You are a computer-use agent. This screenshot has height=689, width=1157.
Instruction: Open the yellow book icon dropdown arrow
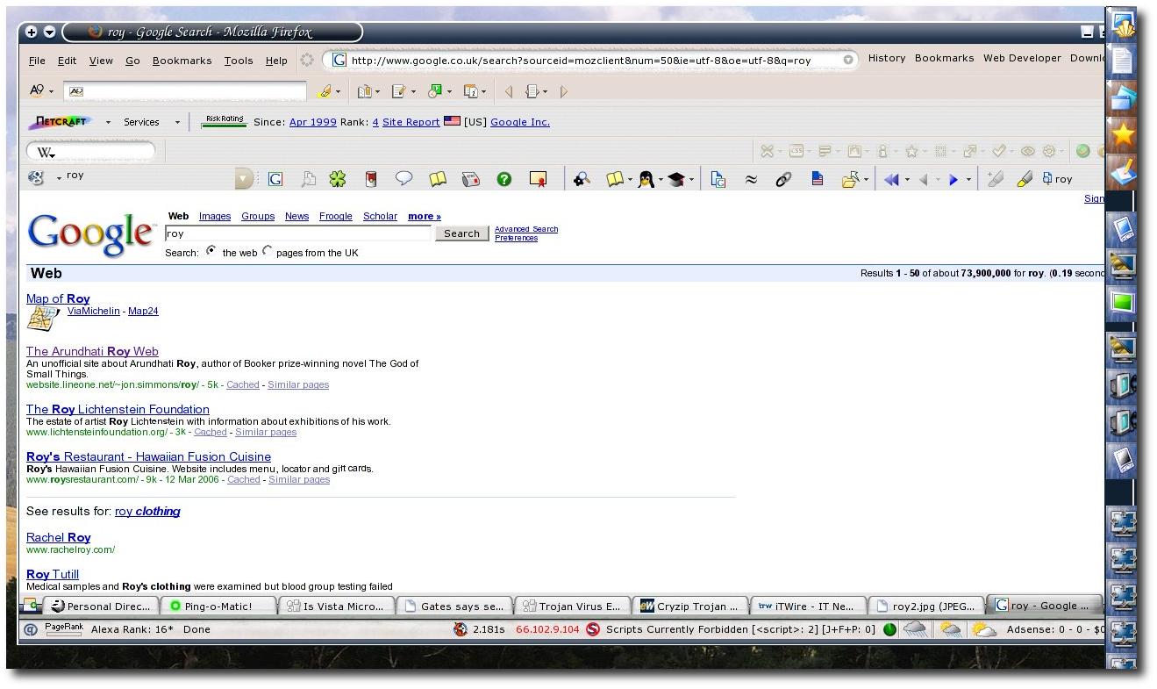point(630,180)
